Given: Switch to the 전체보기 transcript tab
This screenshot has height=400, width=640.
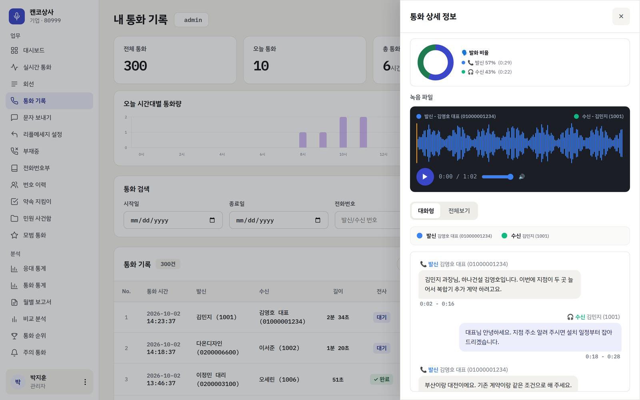Looking at the screenshot, I should pyautogui.click(x=459, y=211).
